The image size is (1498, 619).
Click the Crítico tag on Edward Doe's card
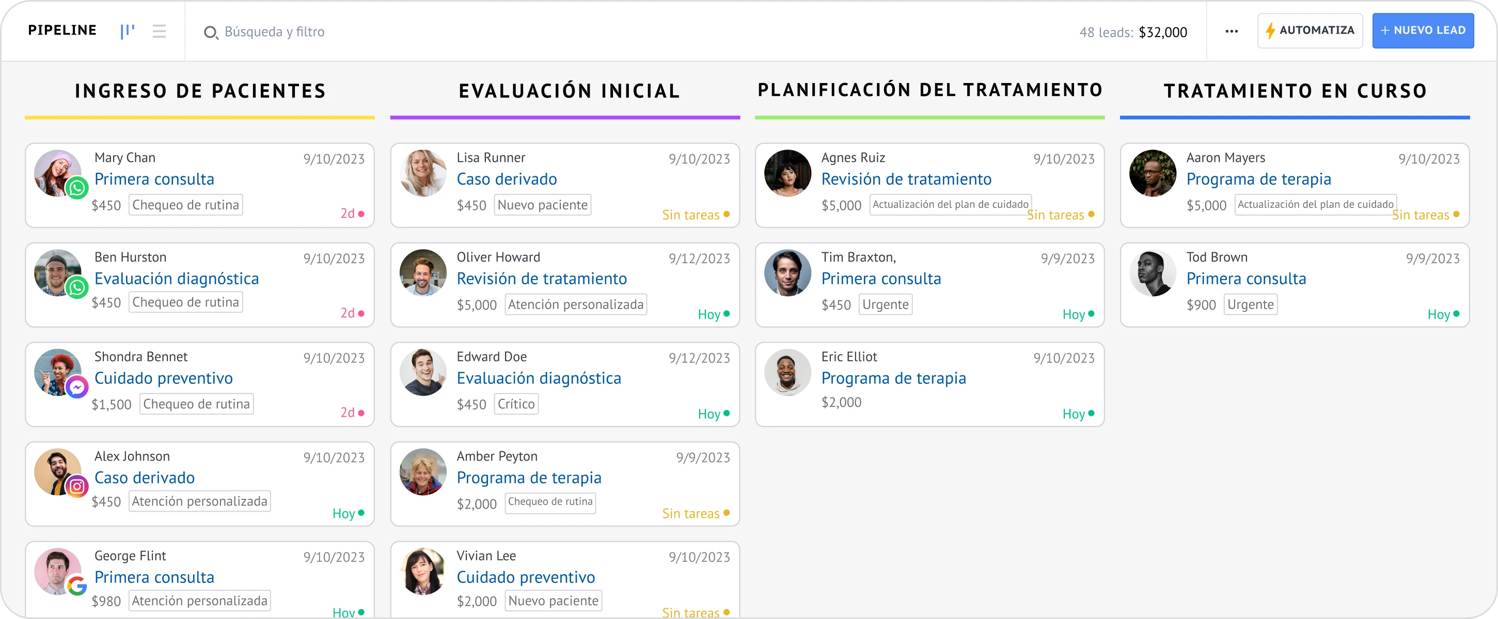pos(516,404)
